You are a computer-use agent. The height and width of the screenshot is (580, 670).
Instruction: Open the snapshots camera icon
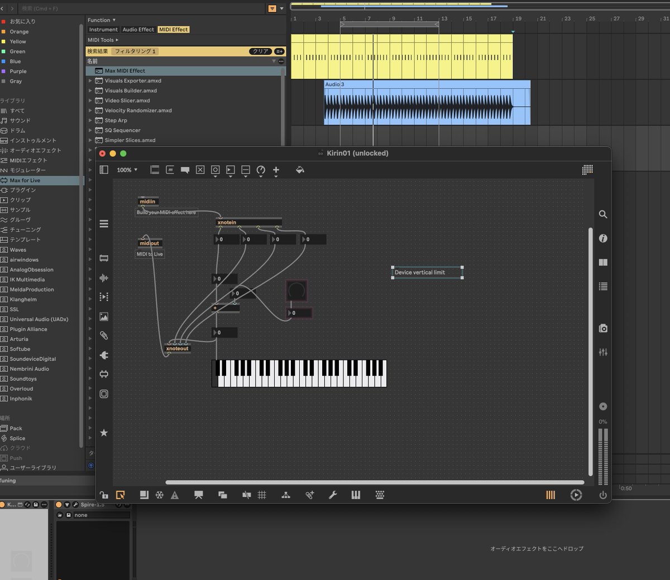[x=603, y=328]
